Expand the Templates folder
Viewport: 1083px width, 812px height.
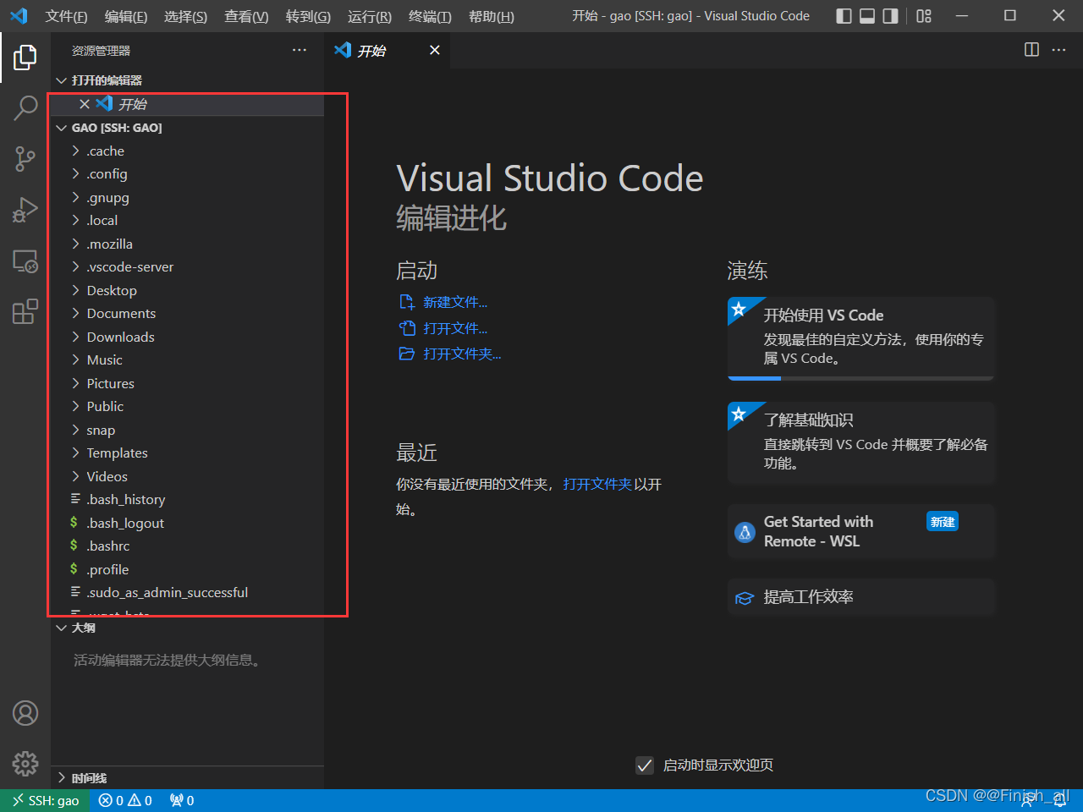(x=186, y=453)
